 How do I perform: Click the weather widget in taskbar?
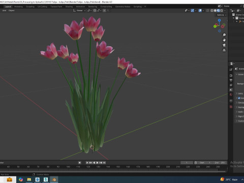coord(229,179)
